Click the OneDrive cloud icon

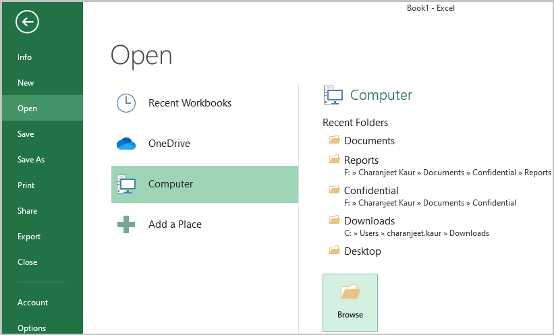pos(126,144)
